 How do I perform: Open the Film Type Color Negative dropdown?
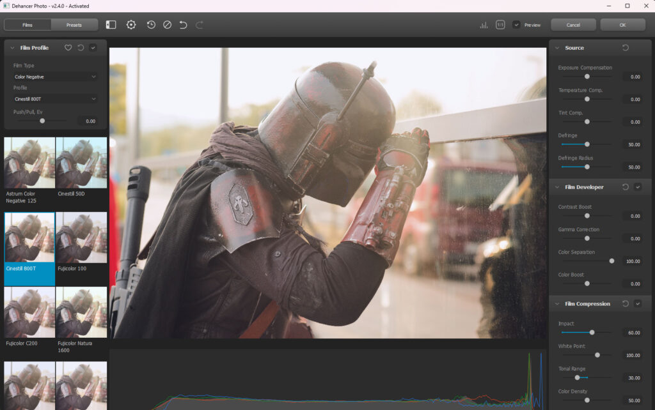tap(55, 77)
